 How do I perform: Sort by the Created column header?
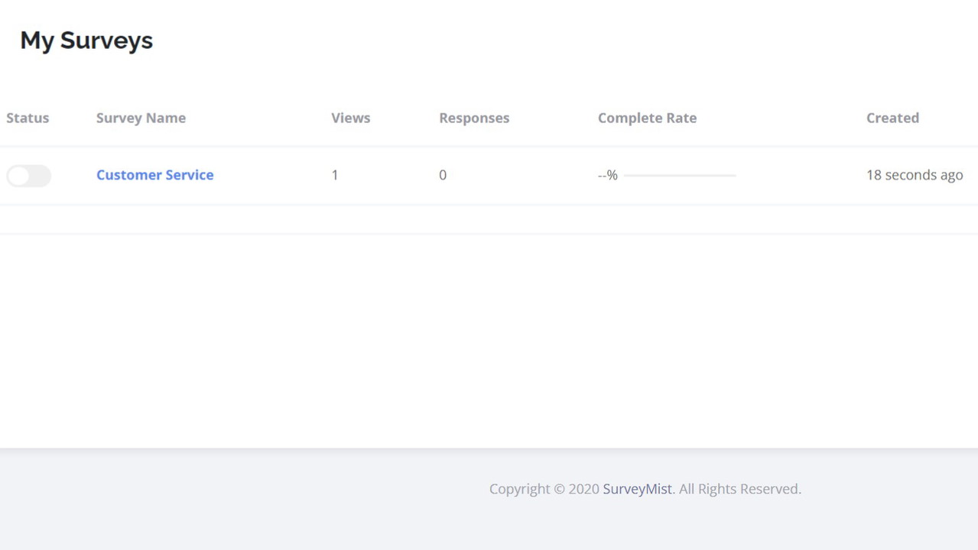pyautogui.click(x=892, y=118)
